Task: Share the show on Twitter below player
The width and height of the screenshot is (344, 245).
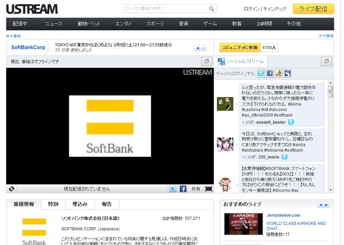Action: pos(173,189)
